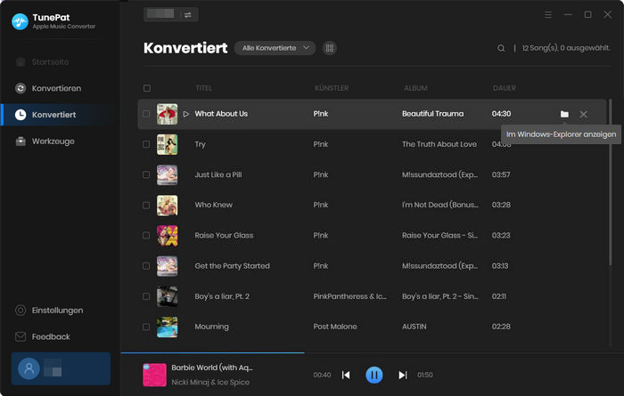Click the Just Like a Pill cover

tap(168, 174)
